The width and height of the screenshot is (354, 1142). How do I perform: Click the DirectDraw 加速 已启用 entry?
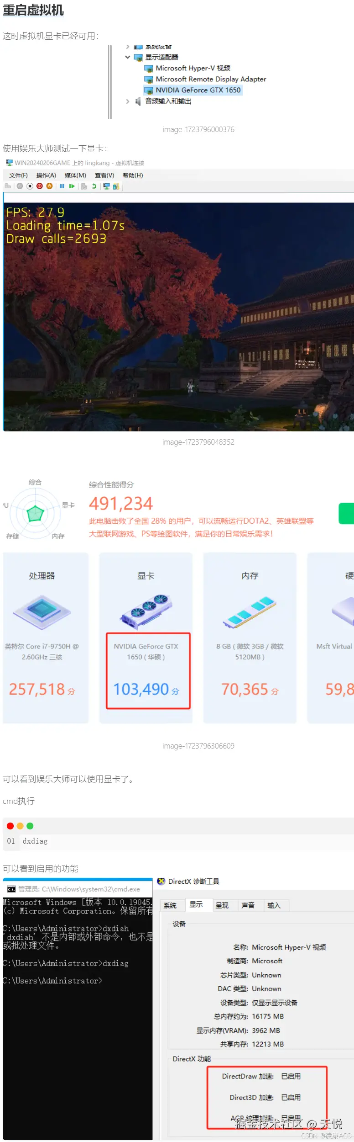[x=261, y=1076]
